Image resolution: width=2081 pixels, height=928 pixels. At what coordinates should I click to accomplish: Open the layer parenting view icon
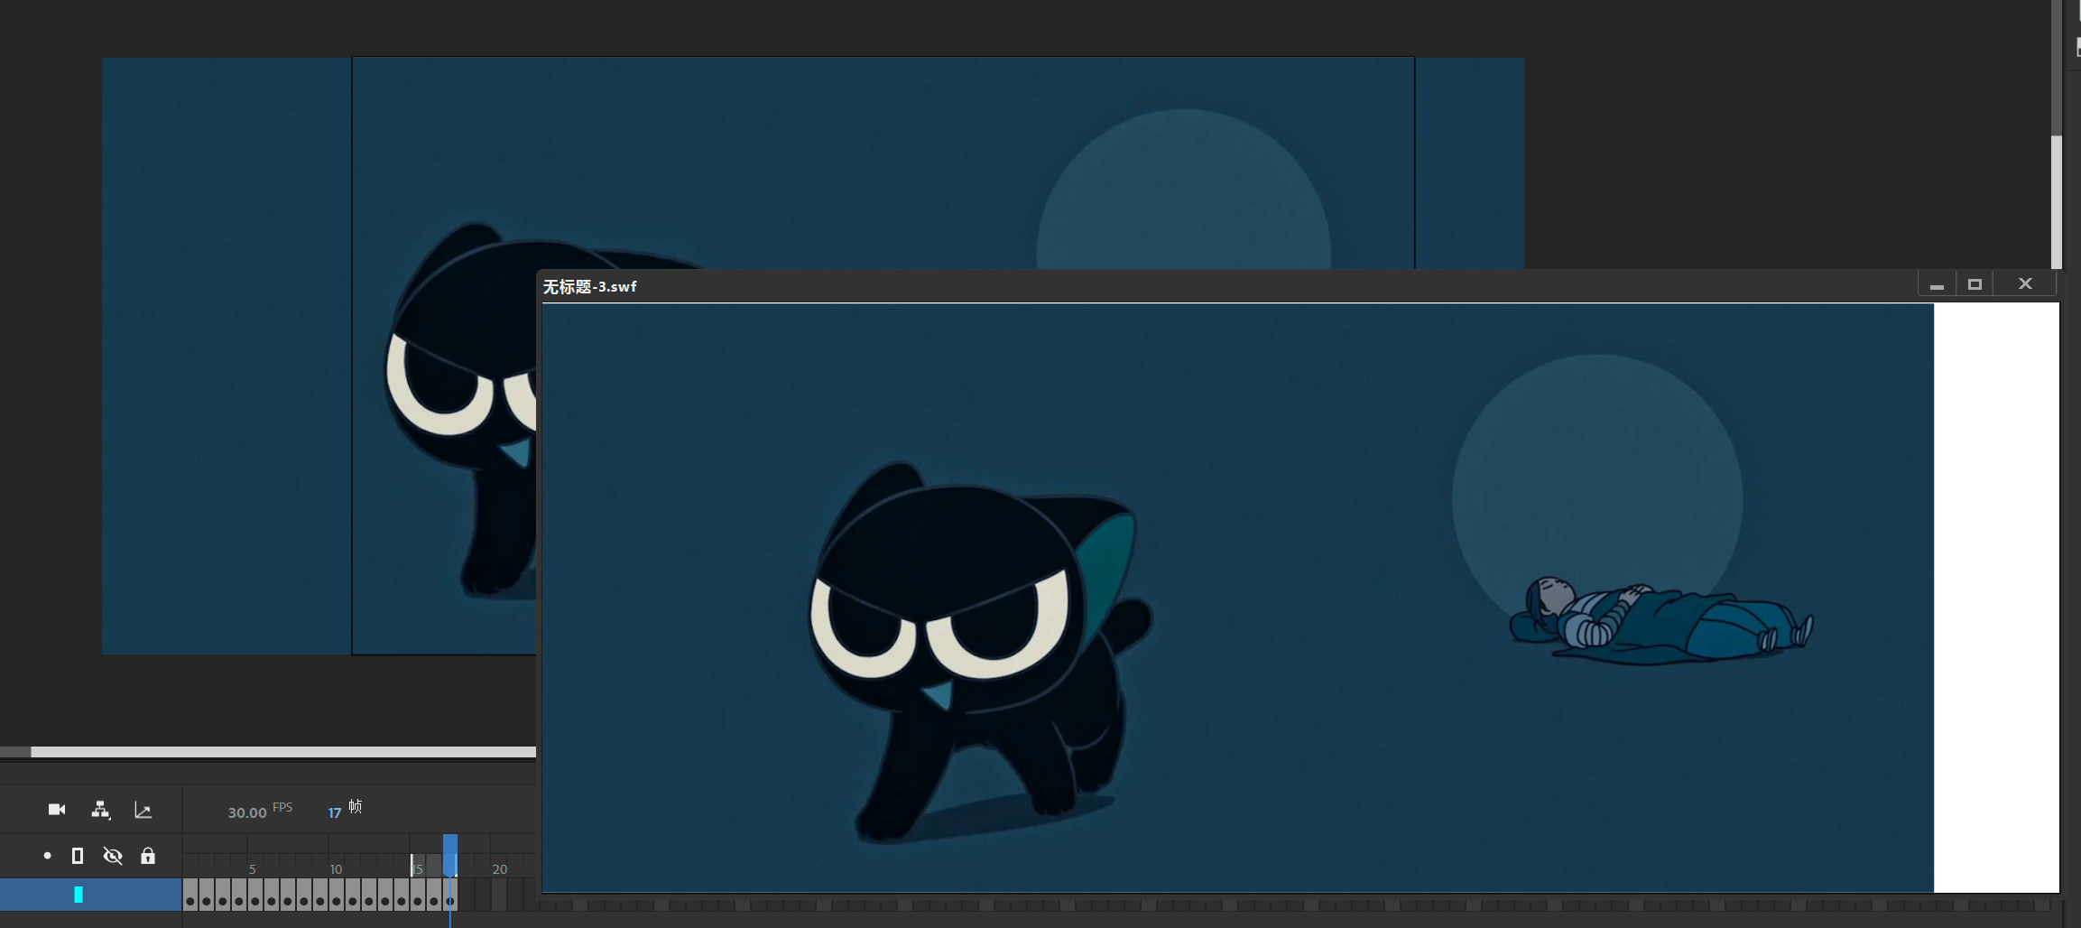(x=100, y=810)
